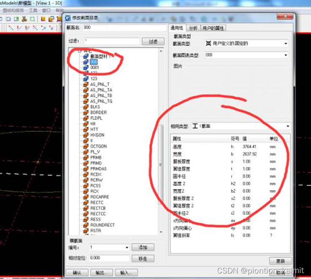Click the 输出 export button
The width and height of the screenshot is (311, 279).
[102, 273]
